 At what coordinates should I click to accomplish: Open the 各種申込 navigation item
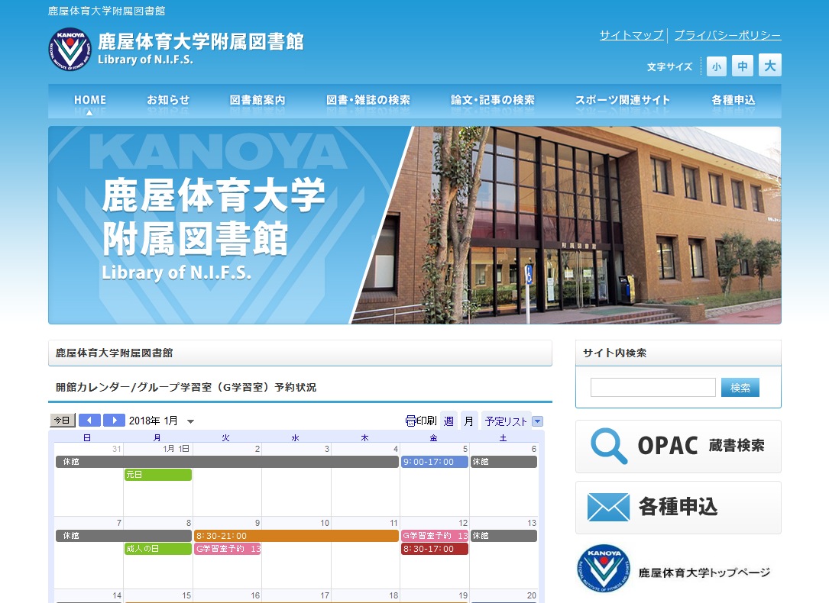tap(733, 100)
